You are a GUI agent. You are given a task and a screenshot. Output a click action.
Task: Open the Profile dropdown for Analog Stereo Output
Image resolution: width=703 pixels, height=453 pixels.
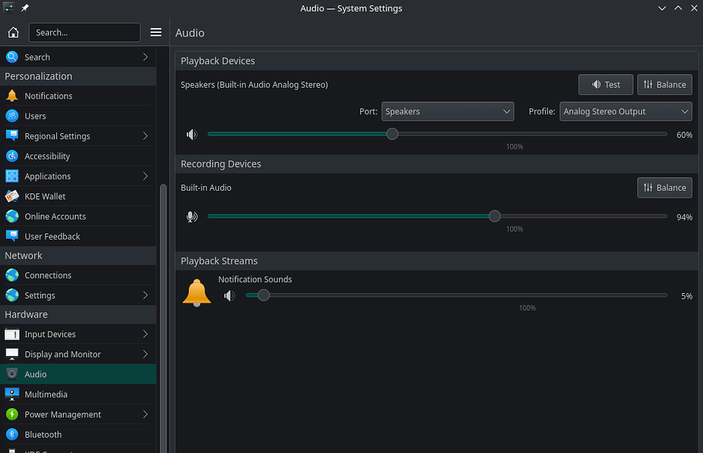(625, 111)
